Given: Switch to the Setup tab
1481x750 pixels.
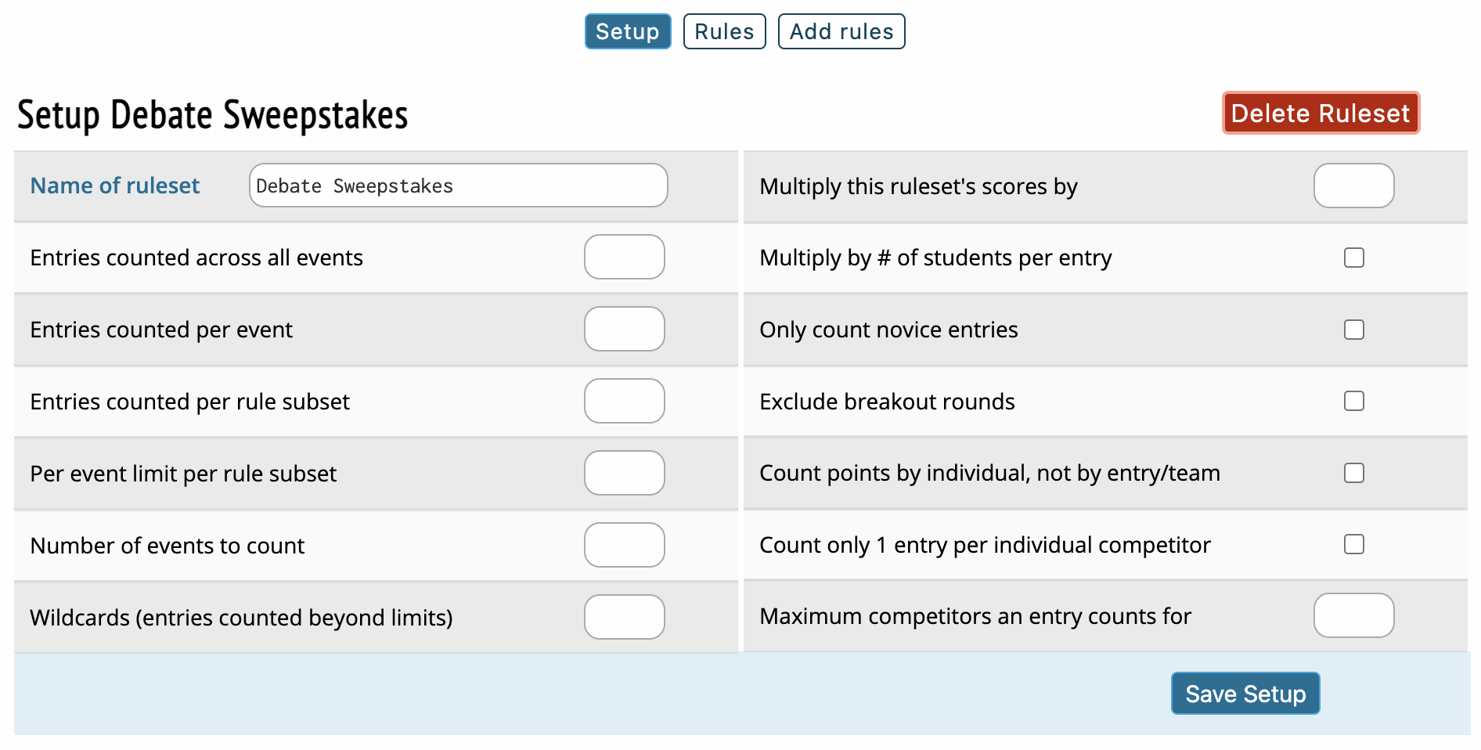Looking at the screenshot, I should point(627,31).
